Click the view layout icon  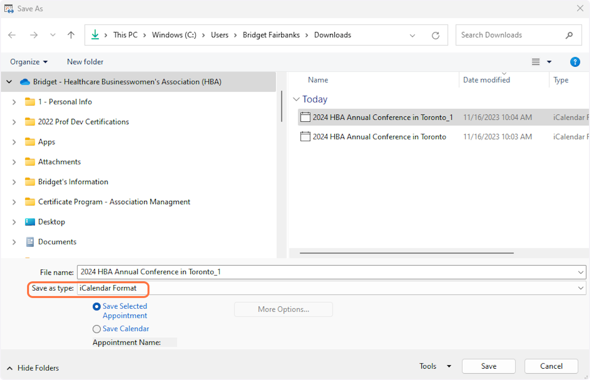[x=536, y=62]
